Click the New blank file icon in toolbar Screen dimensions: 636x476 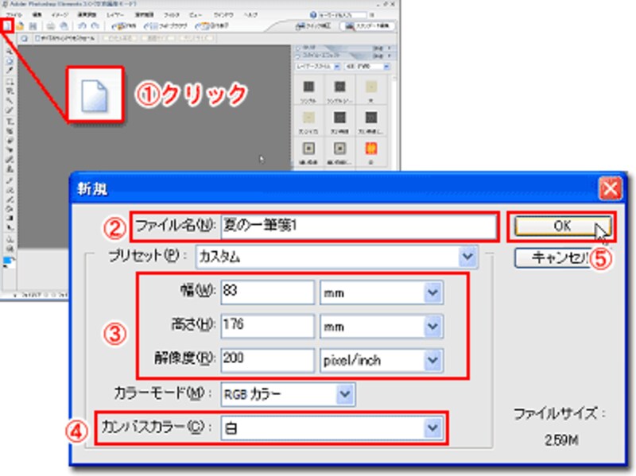7,26
